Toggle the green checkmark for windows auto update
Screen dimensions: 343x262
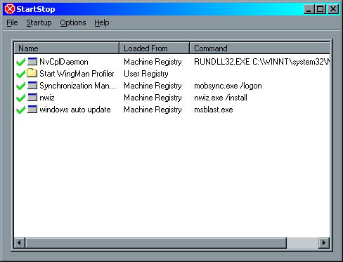point(21,110)
